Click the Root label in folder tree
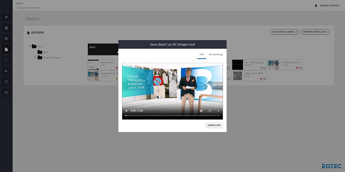 point(40,46)
